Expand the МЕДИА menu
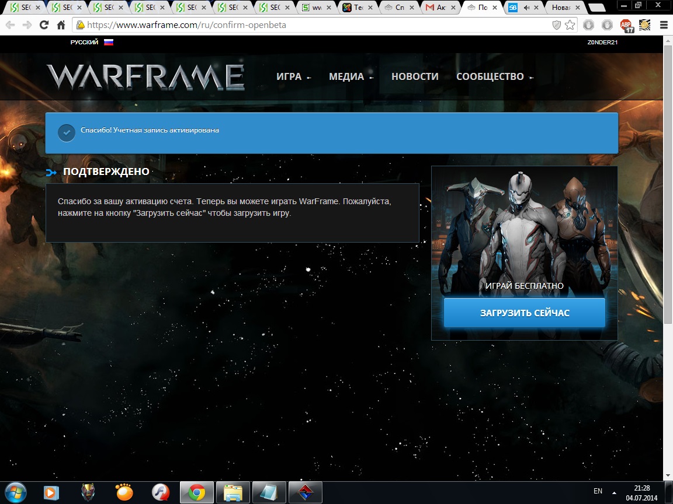This screenshot has height=504, width=673. coord(351,77)
